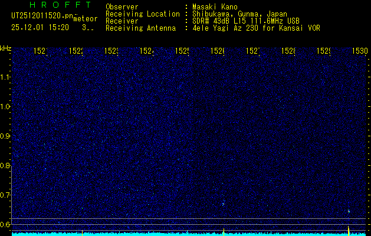This screenshot has height=236, width=371.
Task: Click the 1530 time axis label
Action: 360,51
